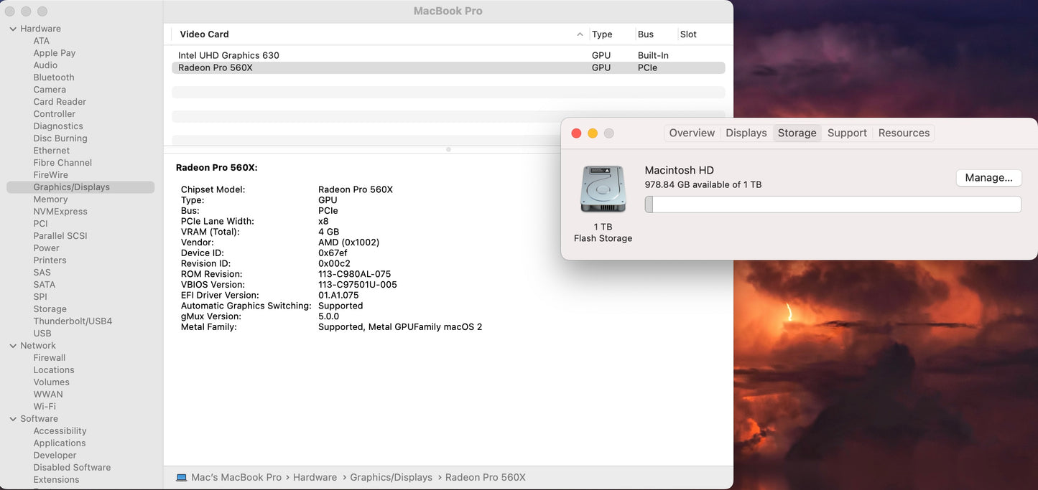Select Memory in the Hardware sidebar
This screenshot has width=1038, height=490.
click(x=50, y=199)
